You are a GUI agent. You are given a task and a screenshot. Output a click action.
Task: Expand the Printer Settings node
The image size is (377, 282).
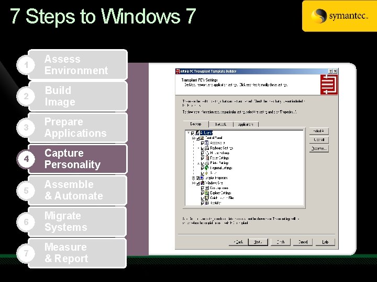pyautogui.click(x=198, y=163)
